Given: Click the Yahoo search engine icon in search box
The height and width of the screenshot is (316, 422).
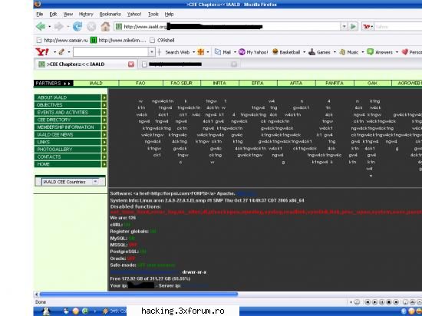Looking at the screenshot, I should (366, 27).
